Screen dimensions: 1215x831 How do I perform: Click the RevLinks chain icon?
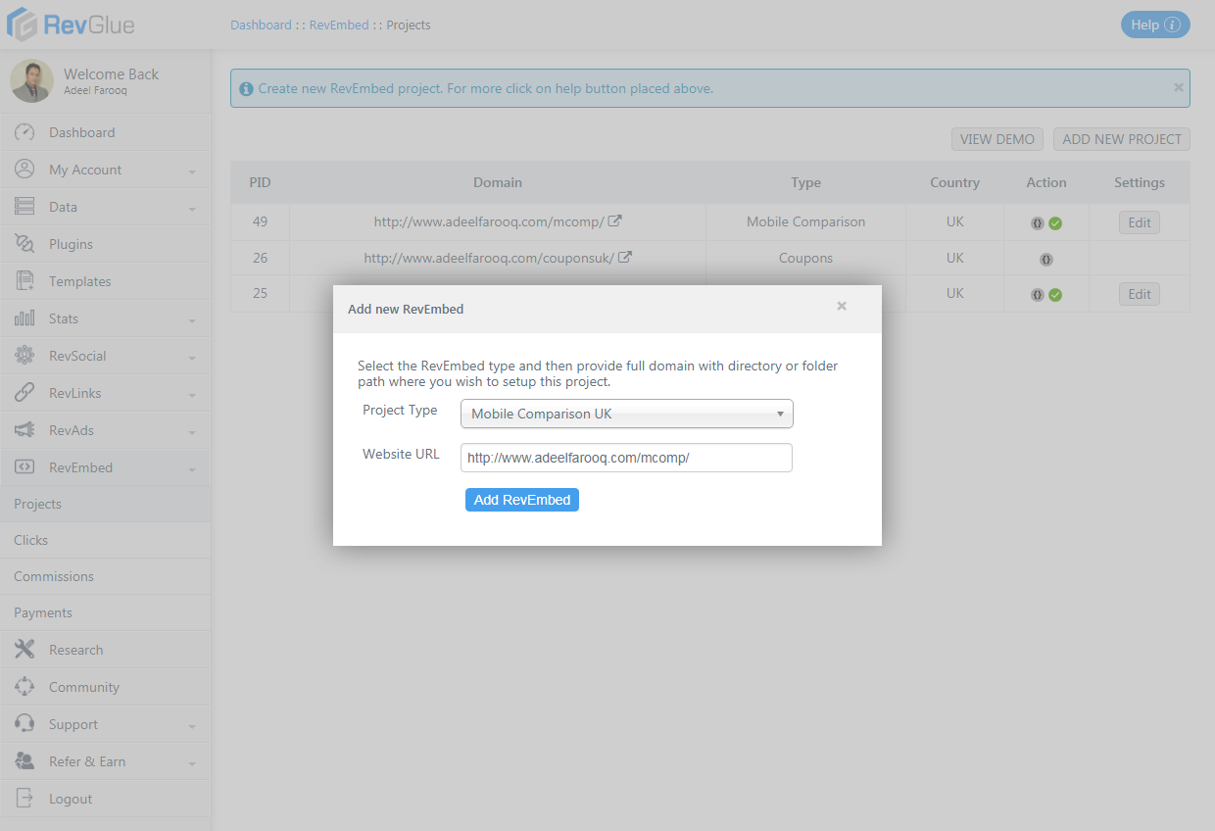[24, 393]
